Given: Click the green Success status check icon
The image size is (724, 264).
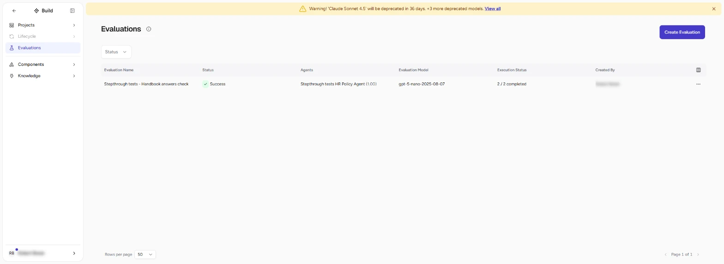Looking at the screenshot, I should click(x=205, y=84).
